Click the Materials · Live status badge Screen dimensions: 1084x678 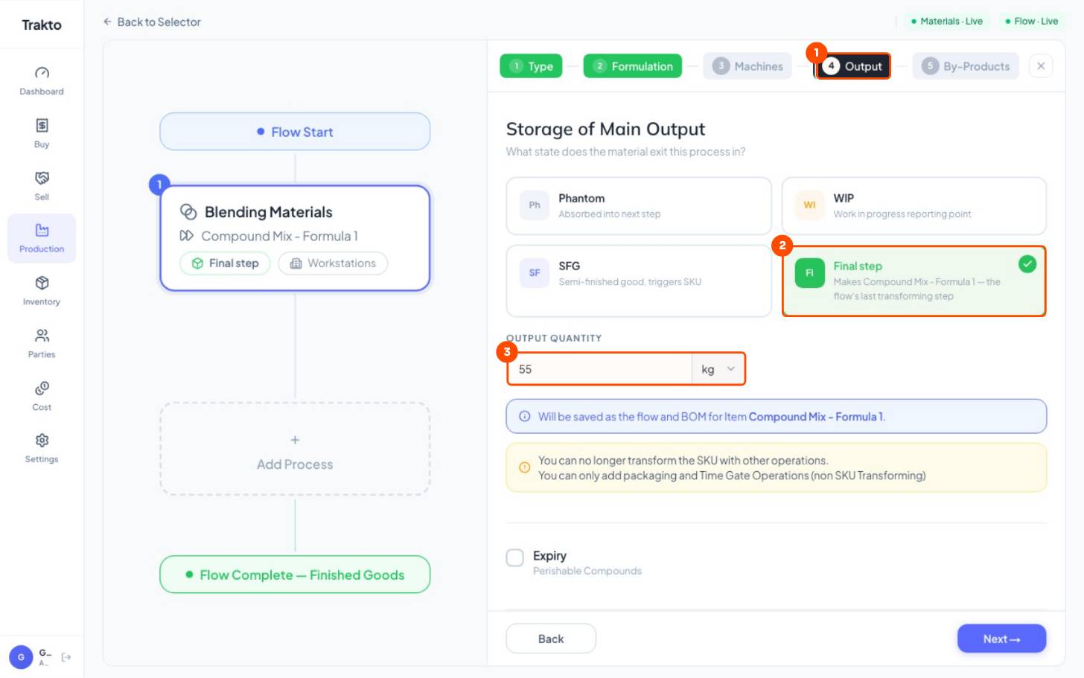(947, 21)
